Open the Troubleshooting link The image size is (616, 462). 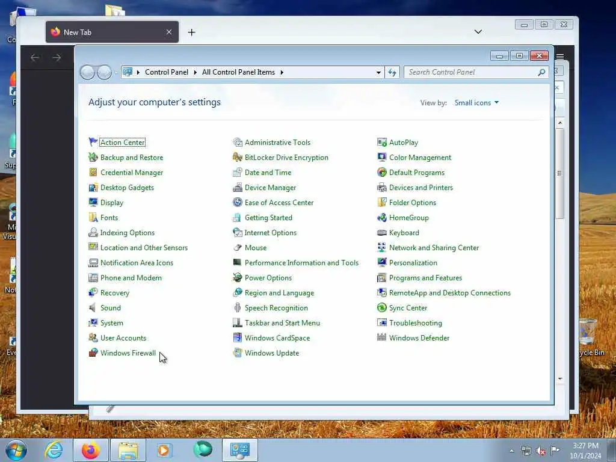pos(415,323)
